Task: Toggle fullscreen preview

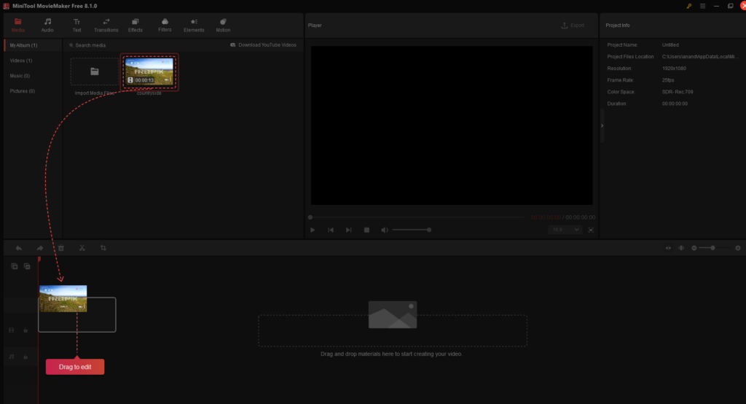Action: coord(591,230)
